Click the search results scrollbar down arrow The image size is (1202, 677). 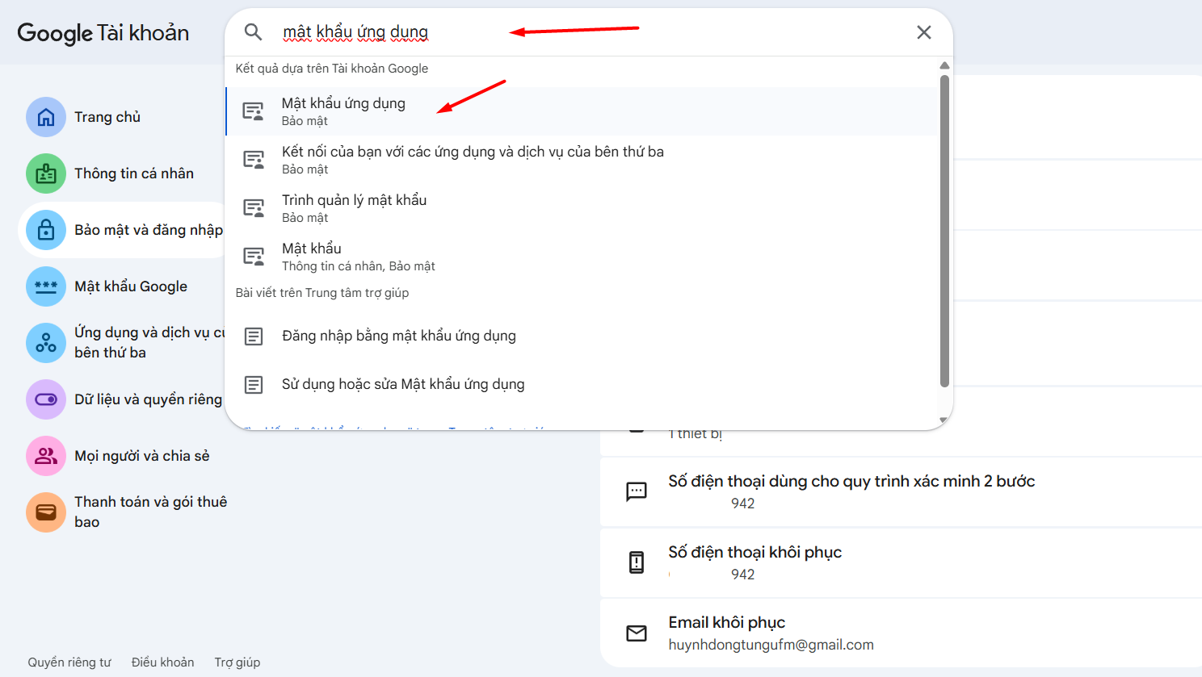click(944, 420)
